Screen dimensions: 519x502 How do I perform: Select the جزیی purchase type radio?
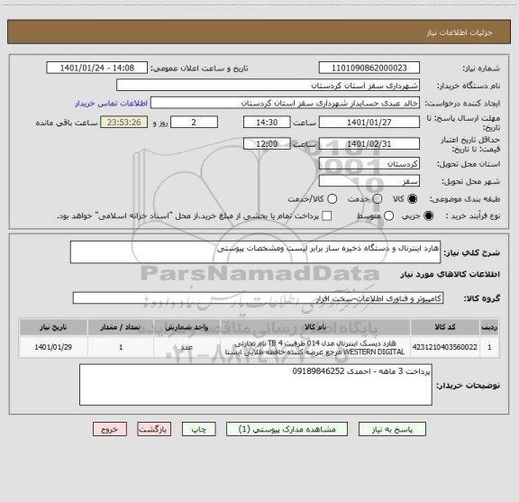(x=429, y=216)
